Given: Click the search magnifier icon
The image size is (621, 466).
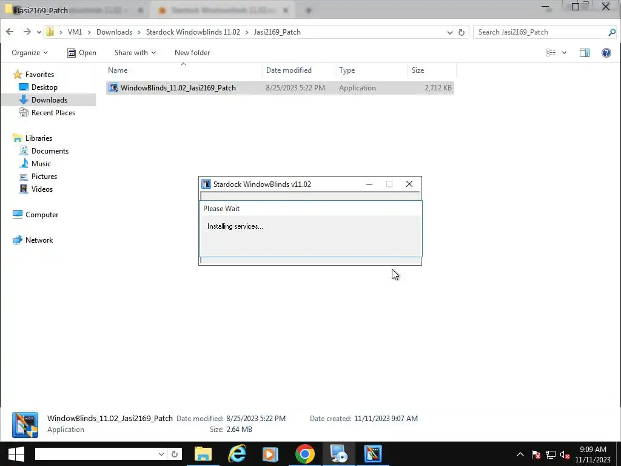Looking at the screenshot, I should pyautogui.click(x=612, y=33).
